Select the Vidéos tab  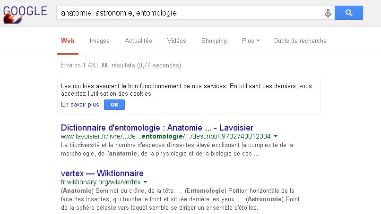point(176,41)
